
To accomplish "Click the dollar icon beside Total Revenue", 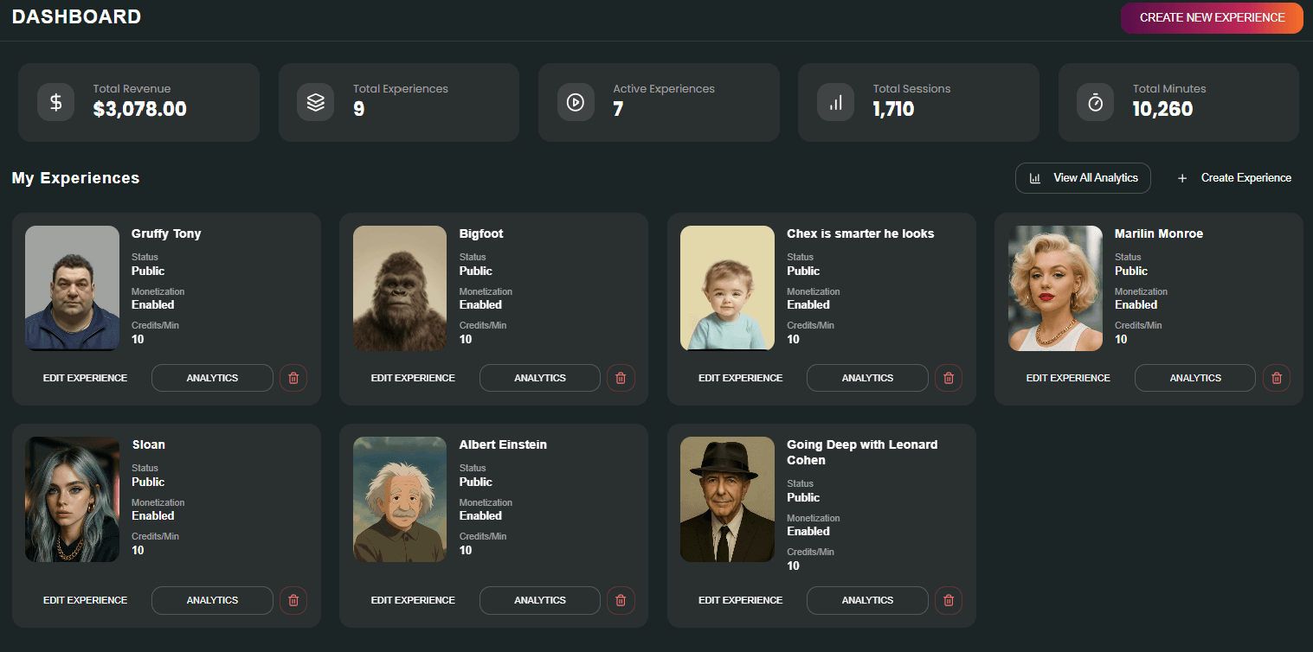I will pos(55,101).
